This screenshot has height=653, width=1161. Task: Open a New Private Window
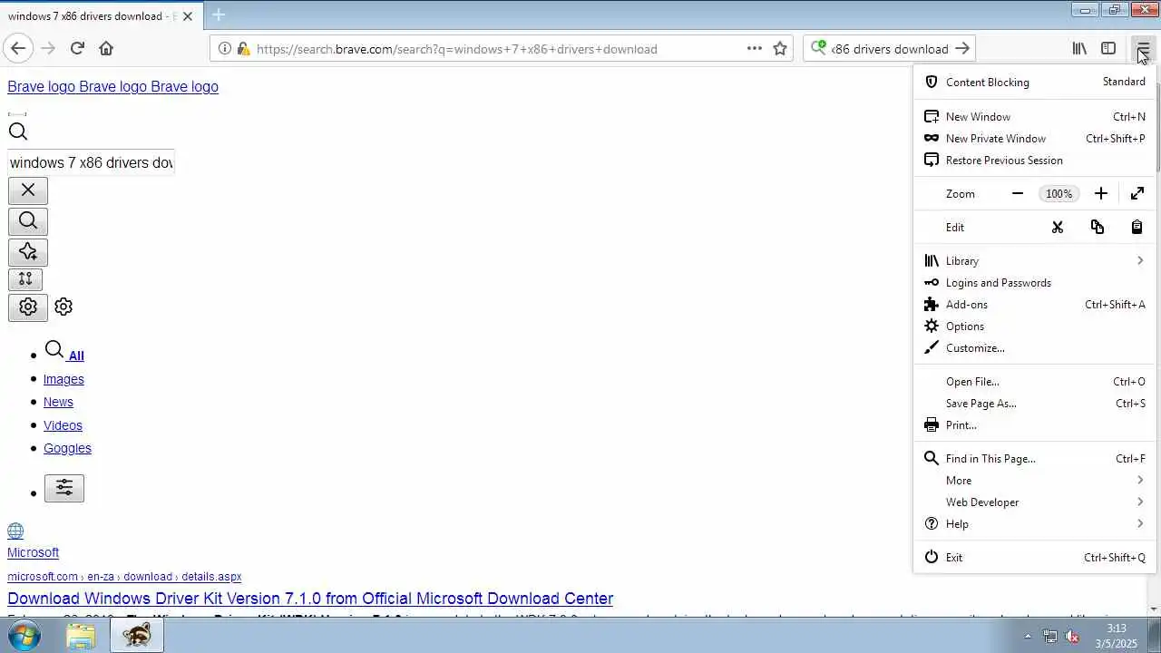click(1034, 138)
